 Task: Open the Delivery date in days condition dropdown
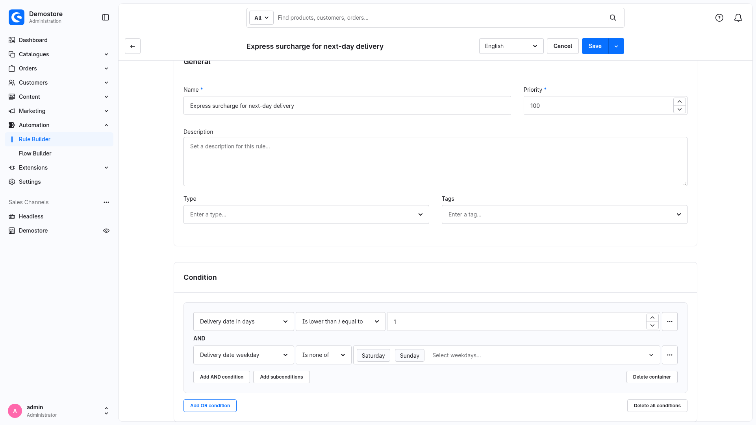coord(243,322)
